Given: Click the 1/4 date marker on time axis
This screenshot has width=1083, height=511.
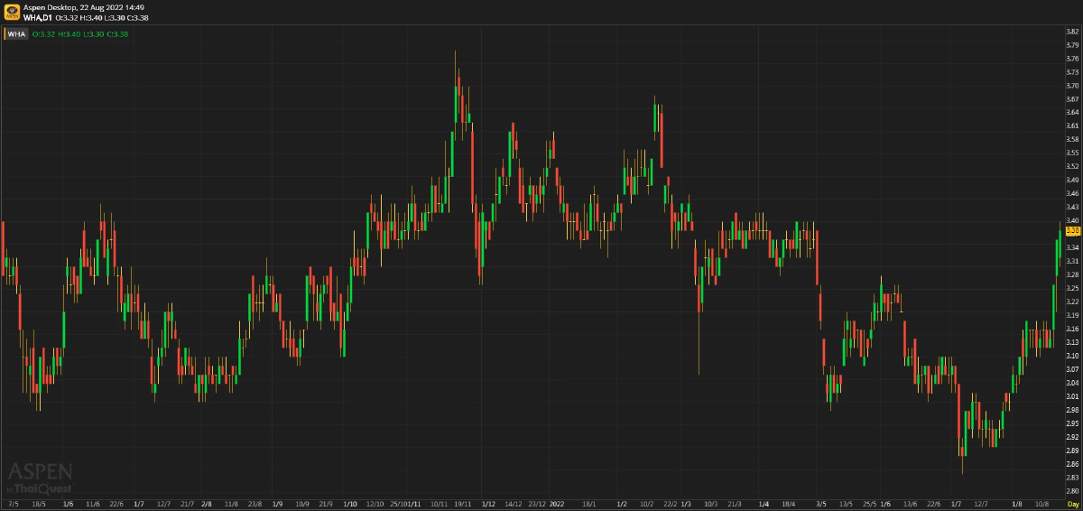Looking at the screenshot, I should pos(764,503).
